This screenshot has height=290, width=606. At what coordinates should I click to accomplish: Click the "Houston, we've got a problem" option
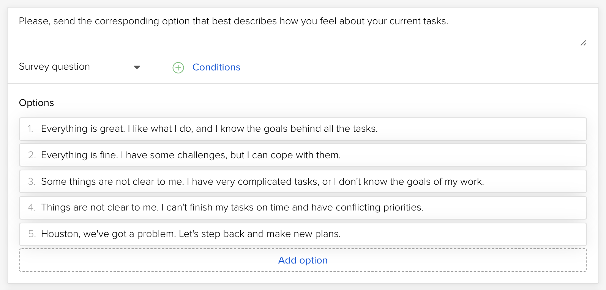pyautogui.click(x=191, y=234)
